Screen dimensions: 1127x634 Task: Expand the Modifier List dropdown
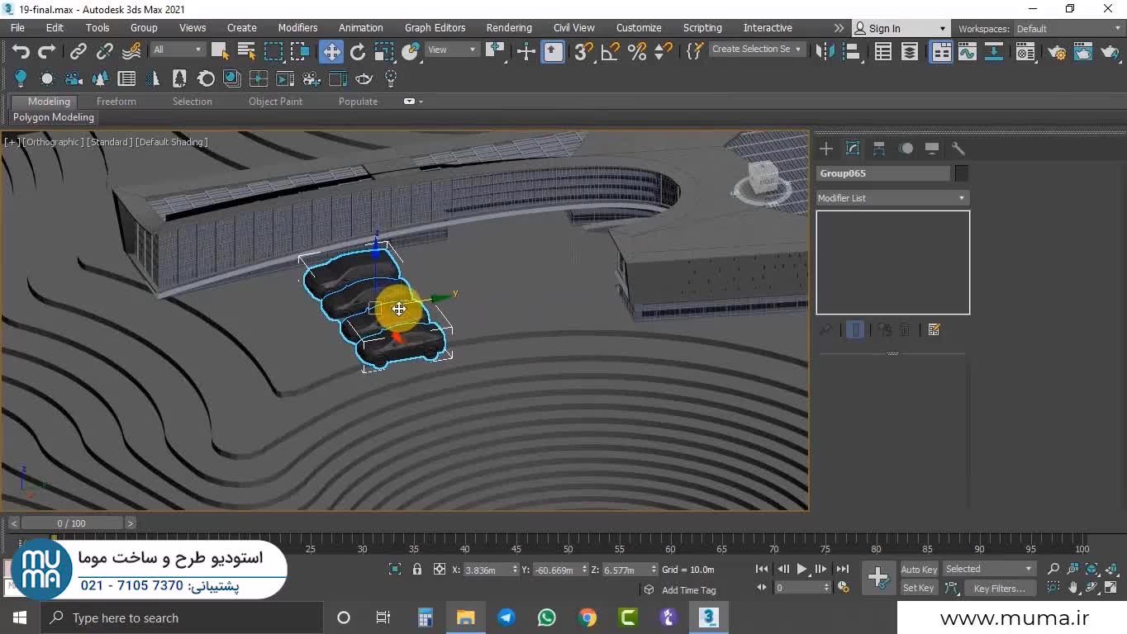click(x=892, y=198)
